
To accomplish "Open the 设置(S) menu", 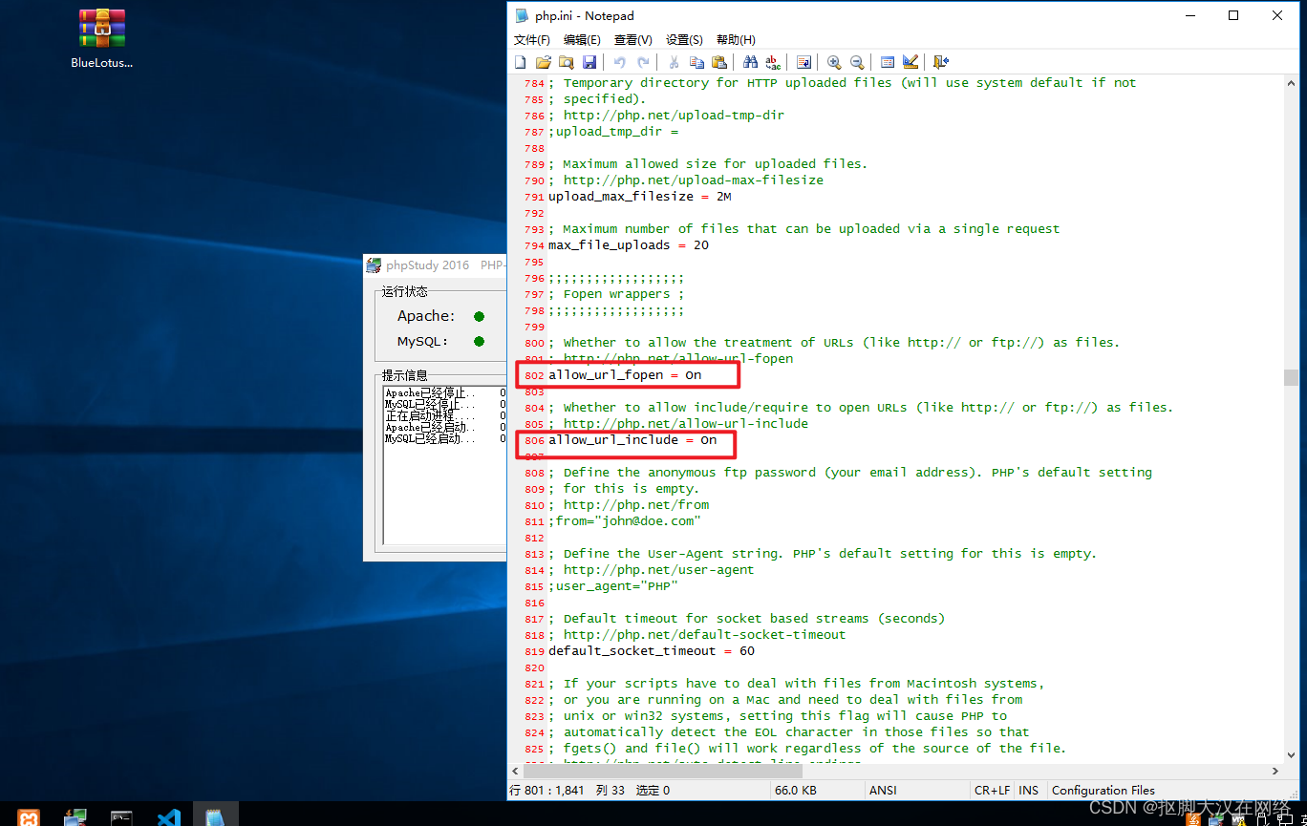I will pos(684,40).
